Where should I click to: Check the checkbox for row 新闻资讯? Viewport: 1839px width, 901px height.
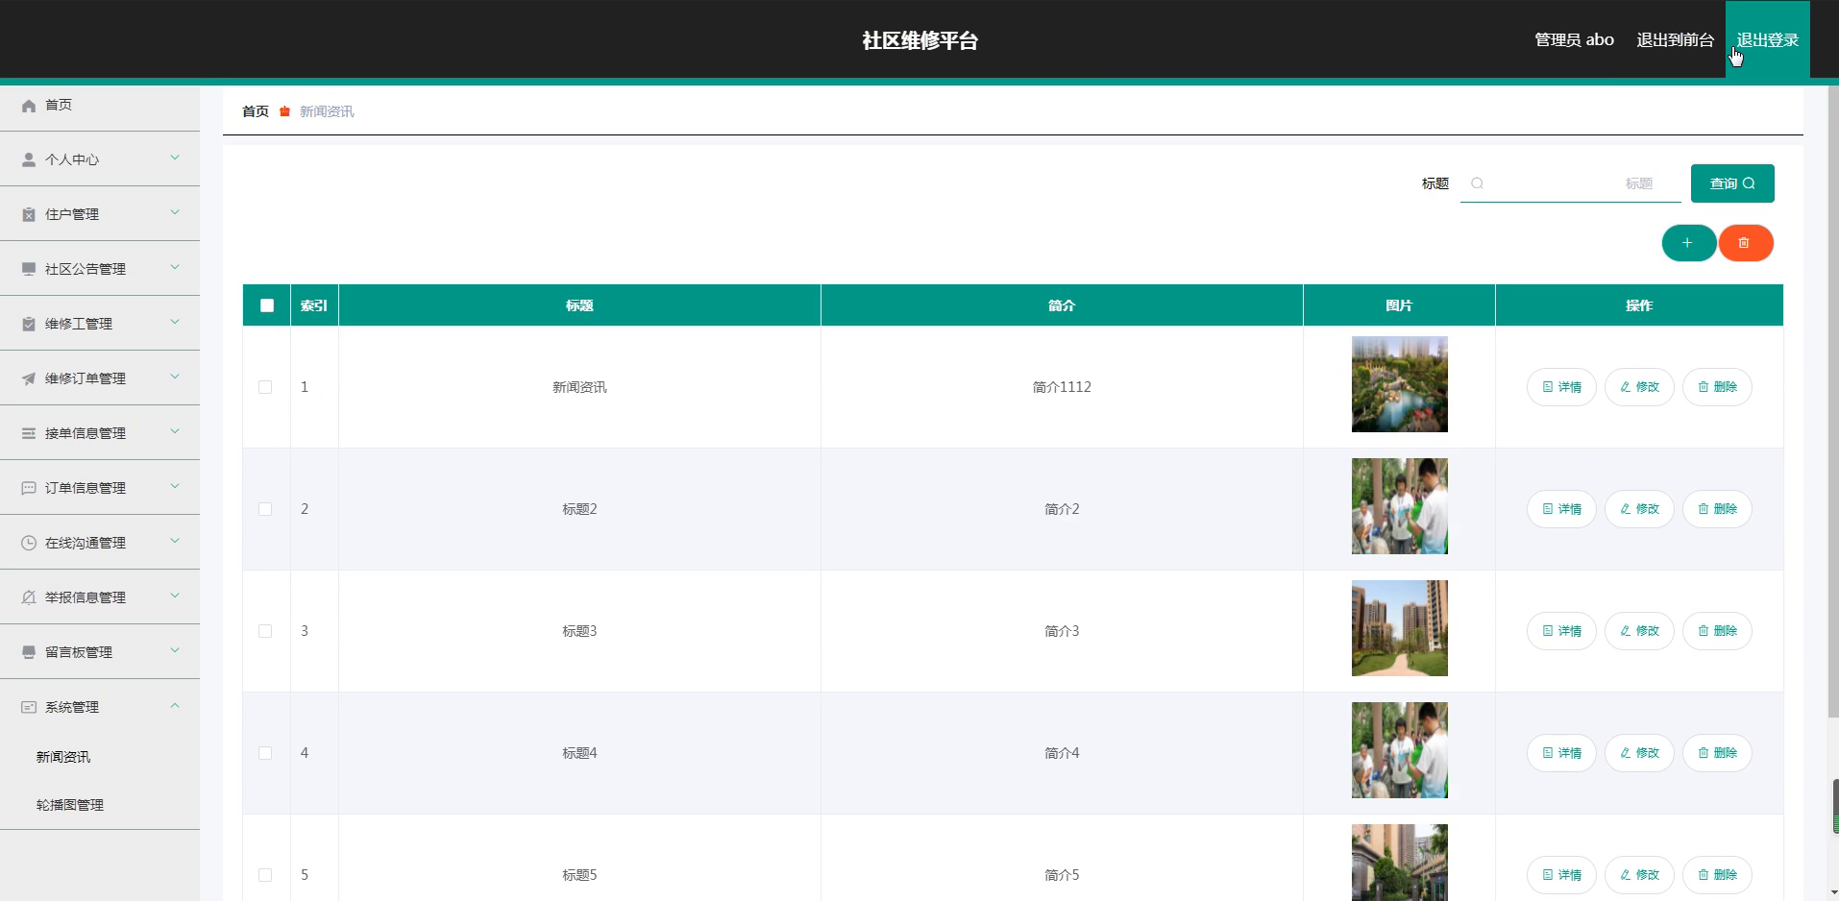tap(265, 387)
